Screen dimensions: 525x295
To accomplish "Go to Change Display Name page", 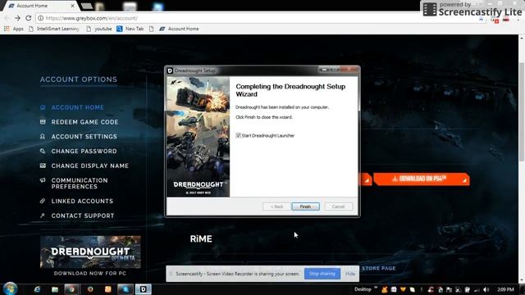I will [89, 166].
